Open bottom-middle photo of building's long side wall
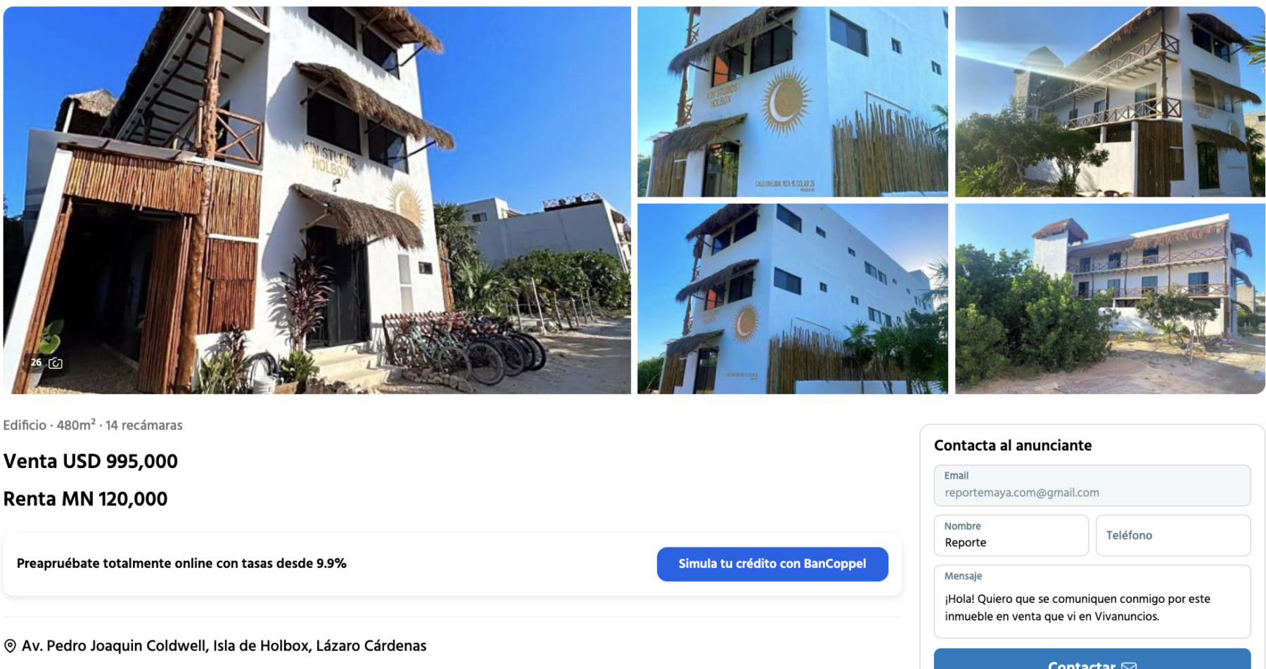Viewport: 1266px width, 669px height. tap(793, 299)
